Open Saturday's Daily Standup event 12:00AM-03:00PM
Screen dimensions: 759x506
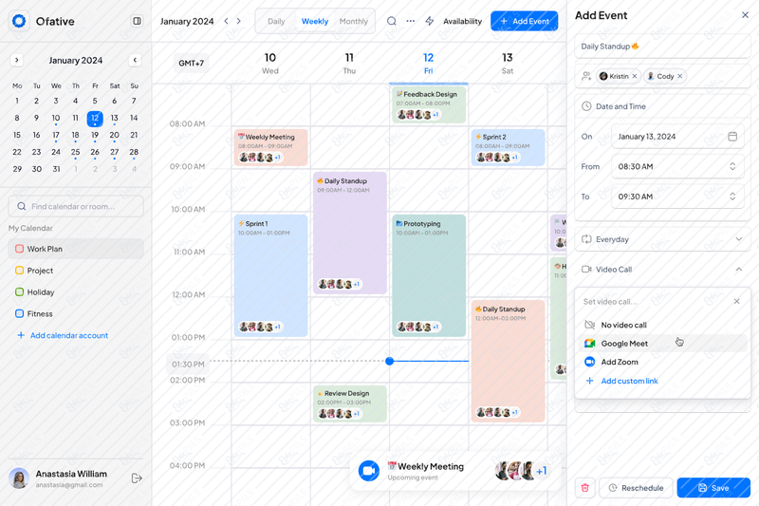click(508, 361)
